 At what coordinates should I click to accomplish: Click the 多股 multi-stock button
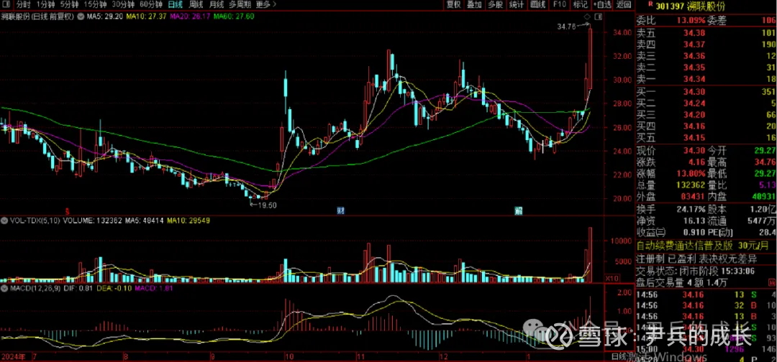(495, 4)
